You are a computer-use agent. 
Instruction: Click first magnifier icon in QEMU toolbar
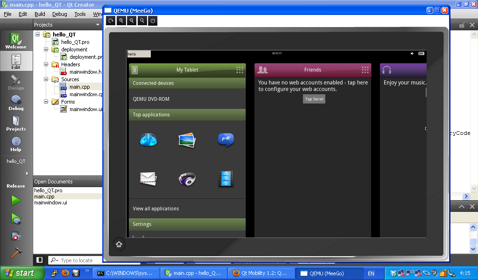(121, 21)
